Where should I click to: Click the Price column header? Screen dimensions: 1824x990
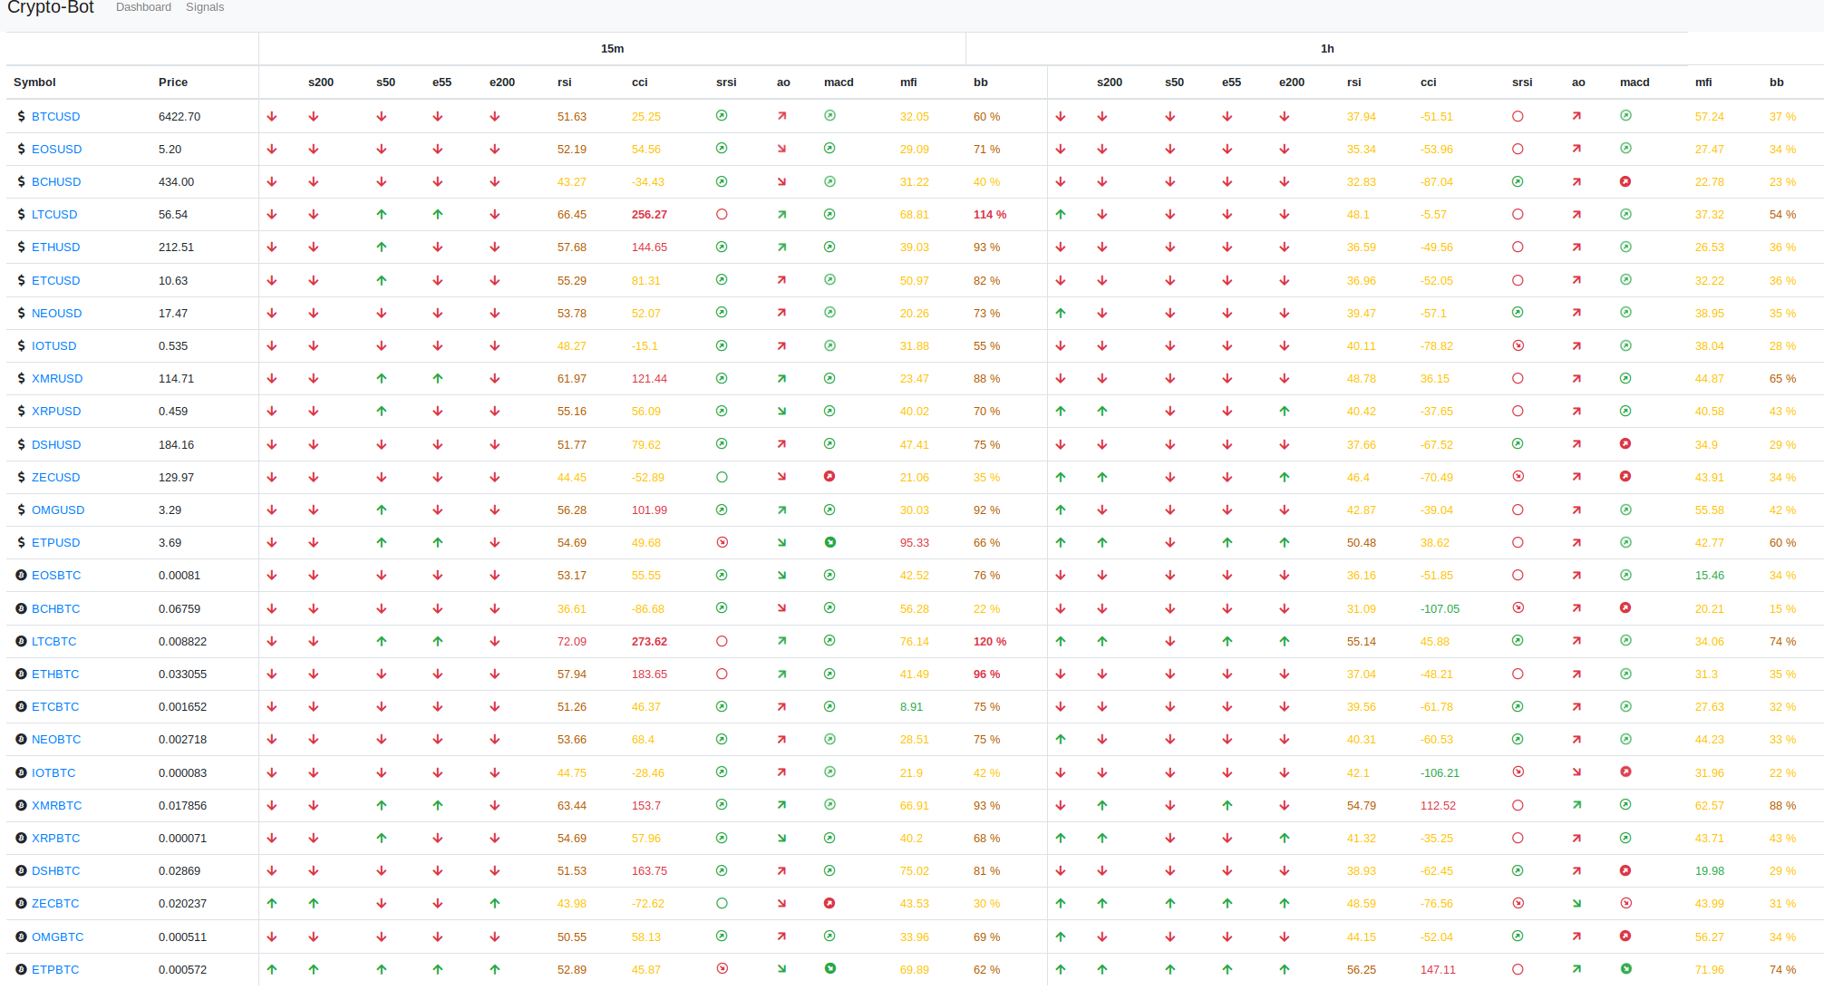pyautogui.click(x=173, y=82)
